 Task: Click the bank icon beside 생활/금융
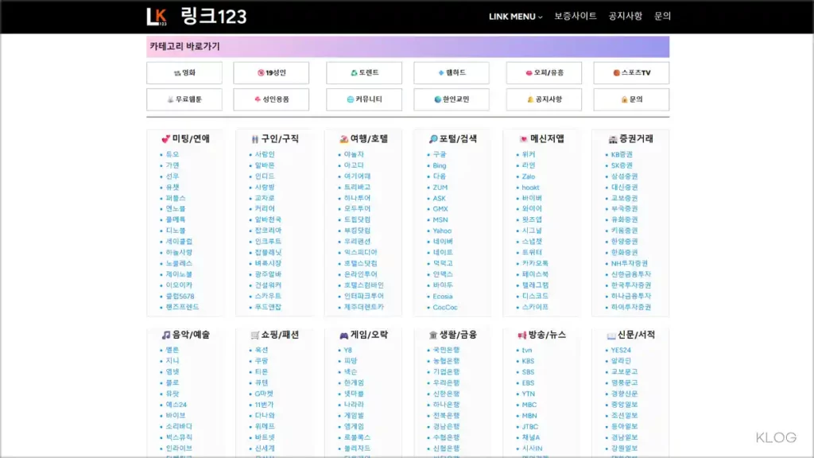tap(433, 336)
